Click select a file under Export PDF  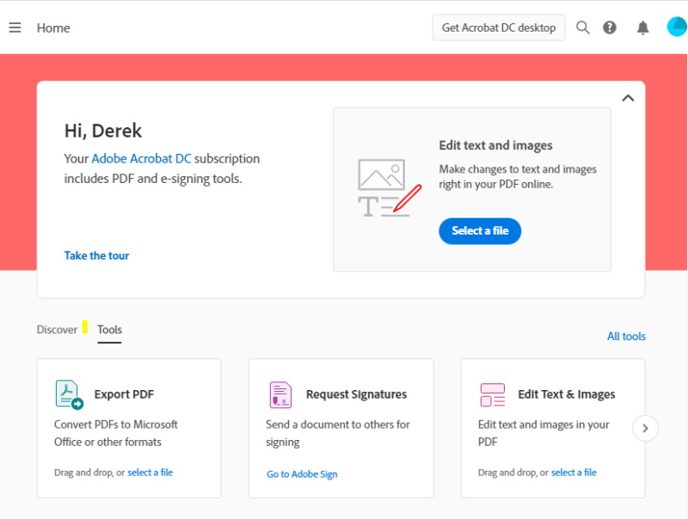point(150,473)
